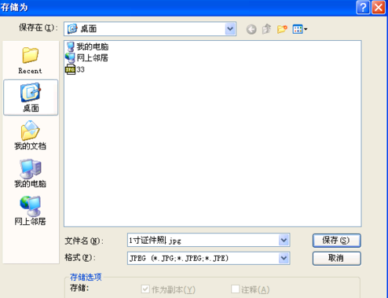Toggle the 作为副本 checkbox

[x=145, y=289]
